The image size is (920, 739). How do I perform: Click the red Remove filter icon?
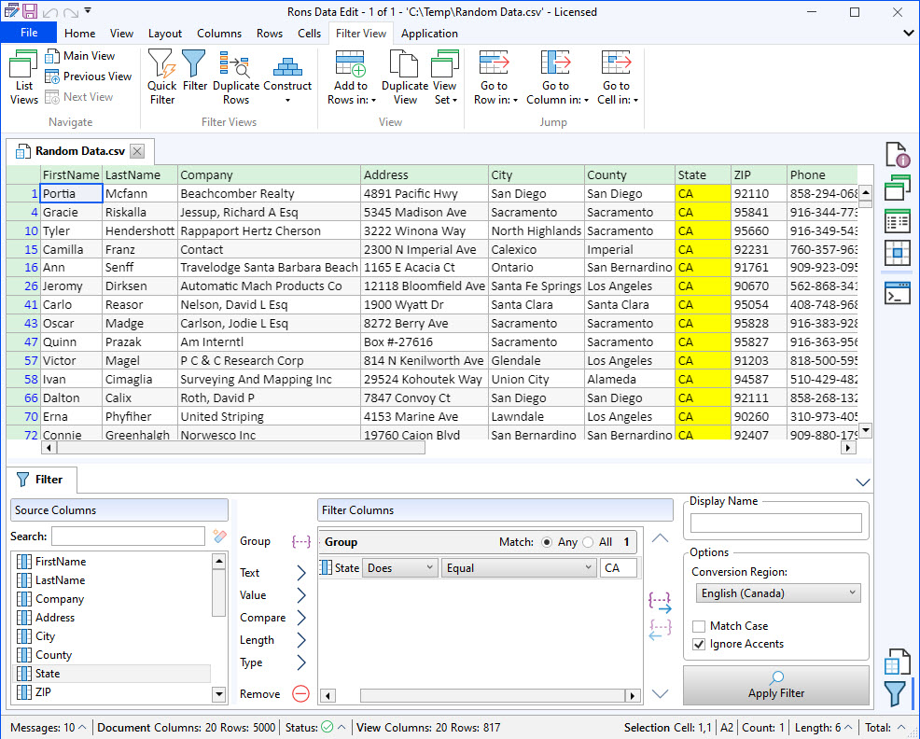click(300, 693)
